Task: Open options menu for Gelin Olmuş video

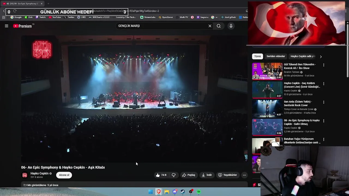Action: coord(324,121)
